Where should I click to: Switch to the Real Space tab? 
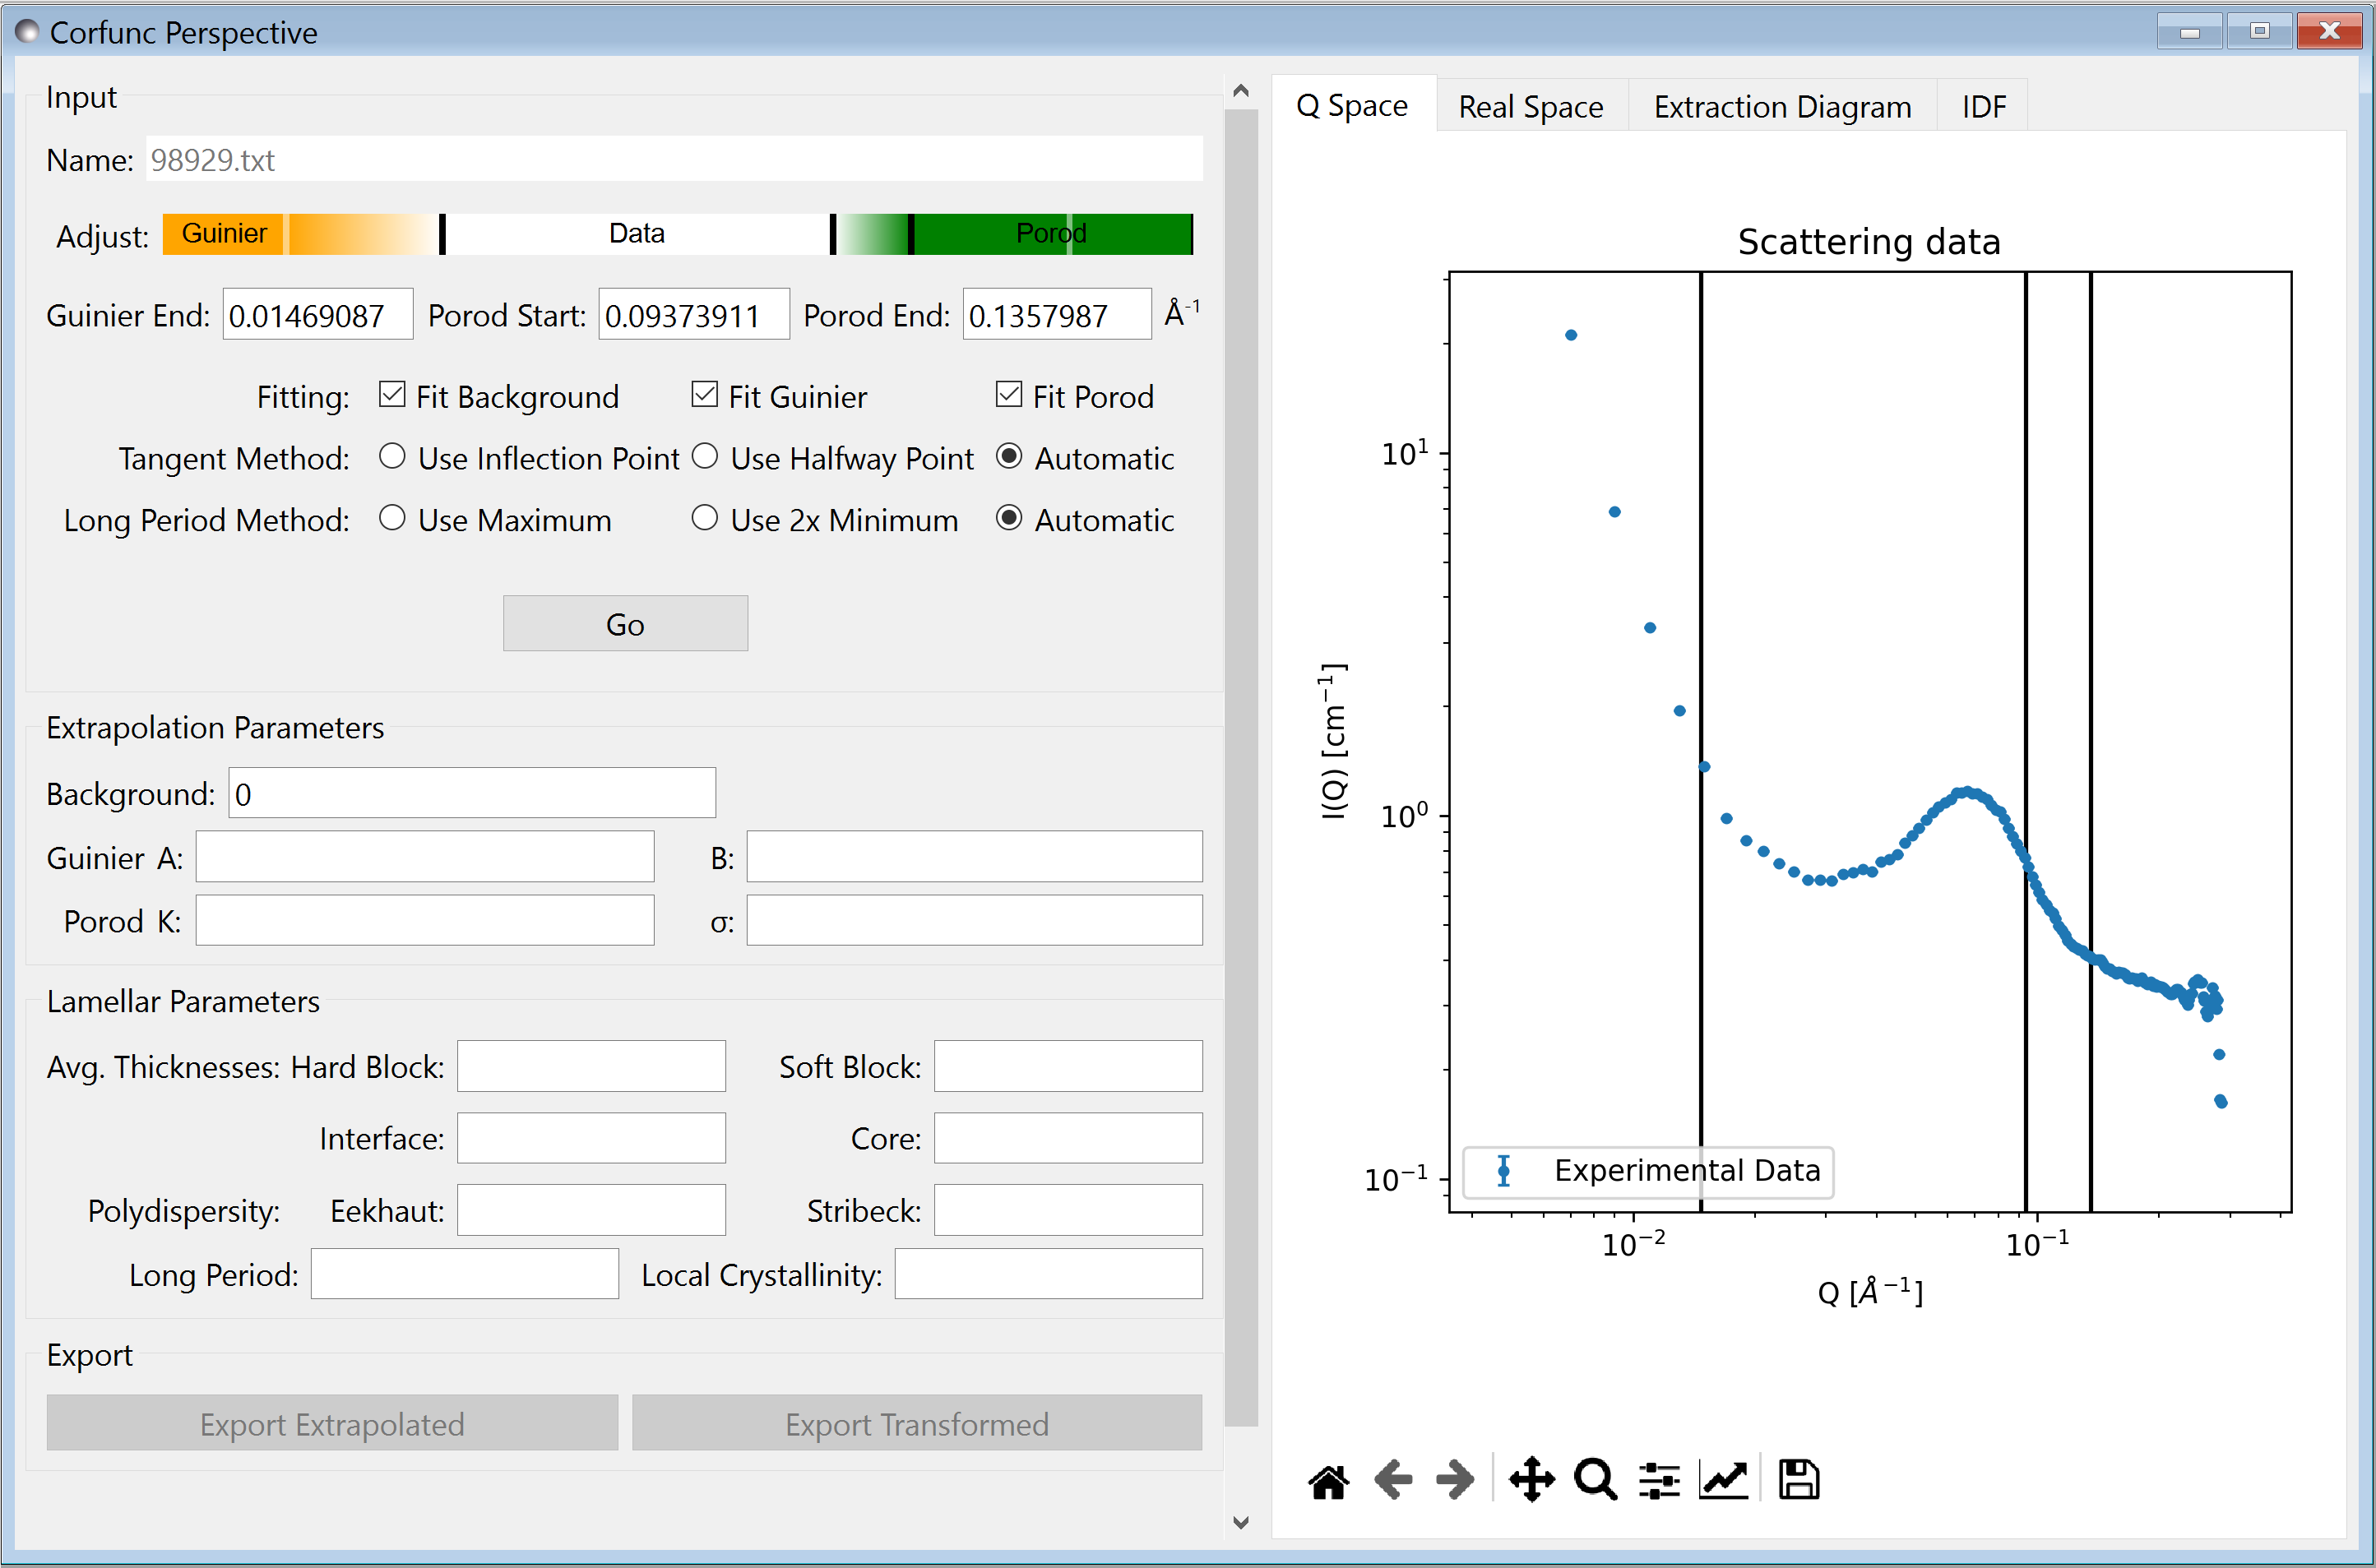click(x=1527, y=107)
